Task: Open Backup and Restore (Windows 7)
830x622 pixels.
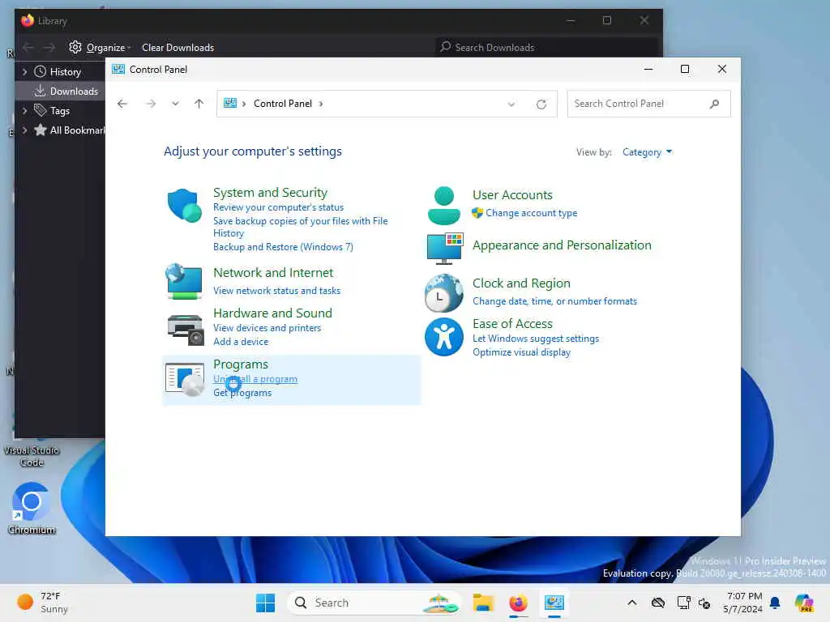Action: 283,247
